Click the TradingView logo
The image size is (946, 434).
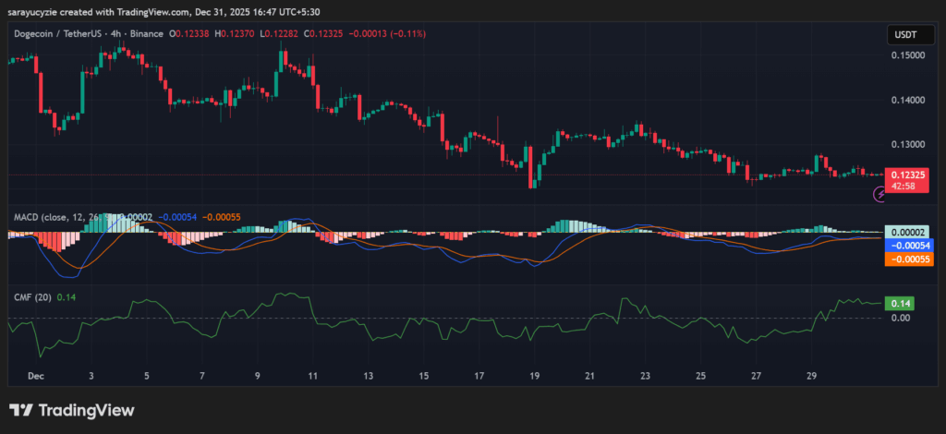point(71,410)
